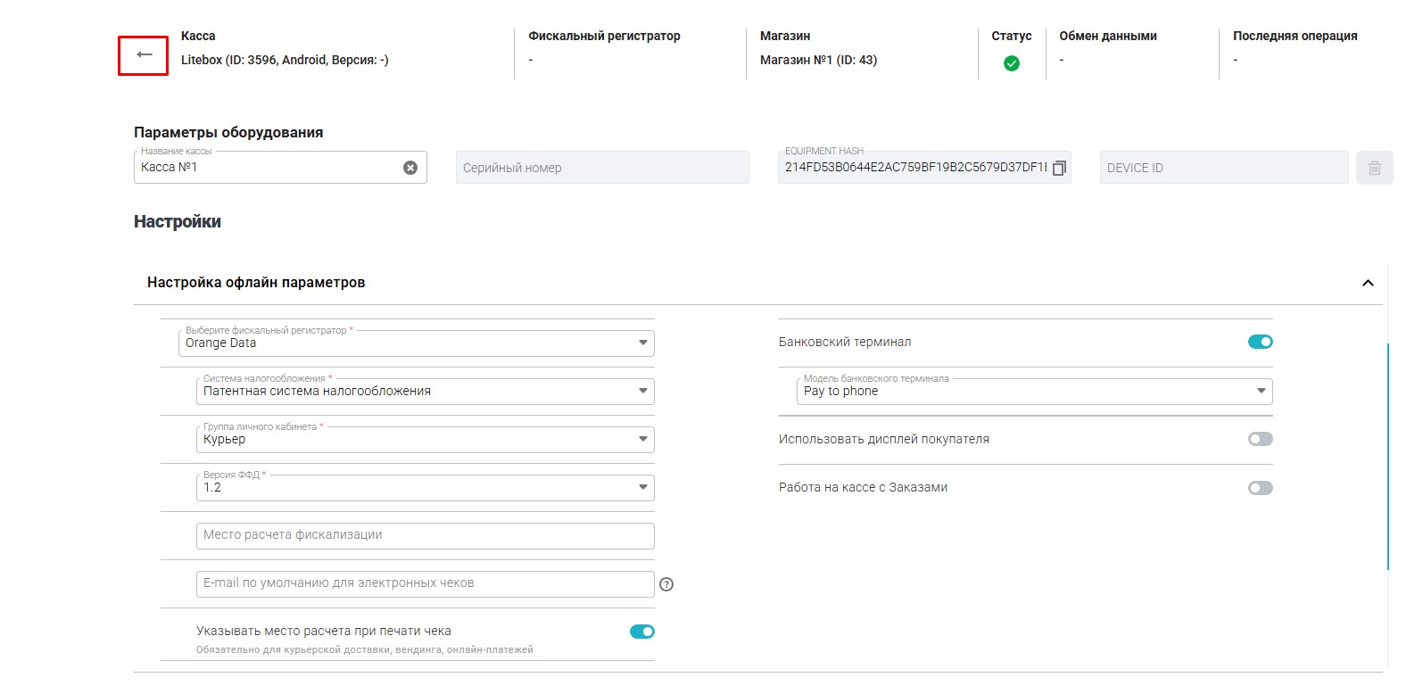The image size is (1423, 686).
Task: Click the back arrow button
Action: click(x=144, y=55)
